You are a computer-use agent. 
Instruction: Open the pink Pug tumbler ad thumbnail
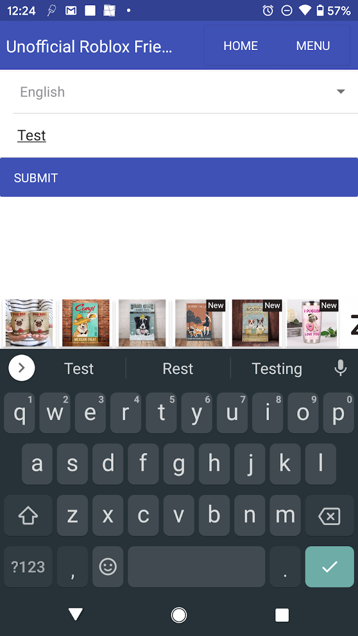(x=312, y=323)
